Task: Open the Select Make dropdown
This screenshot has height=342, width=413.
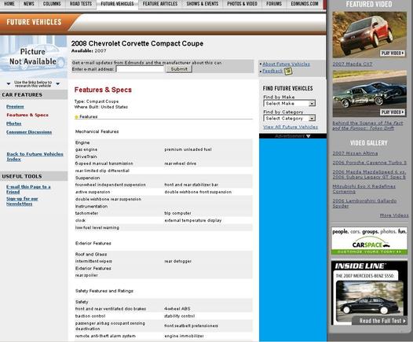Action: tap(289, 103)
